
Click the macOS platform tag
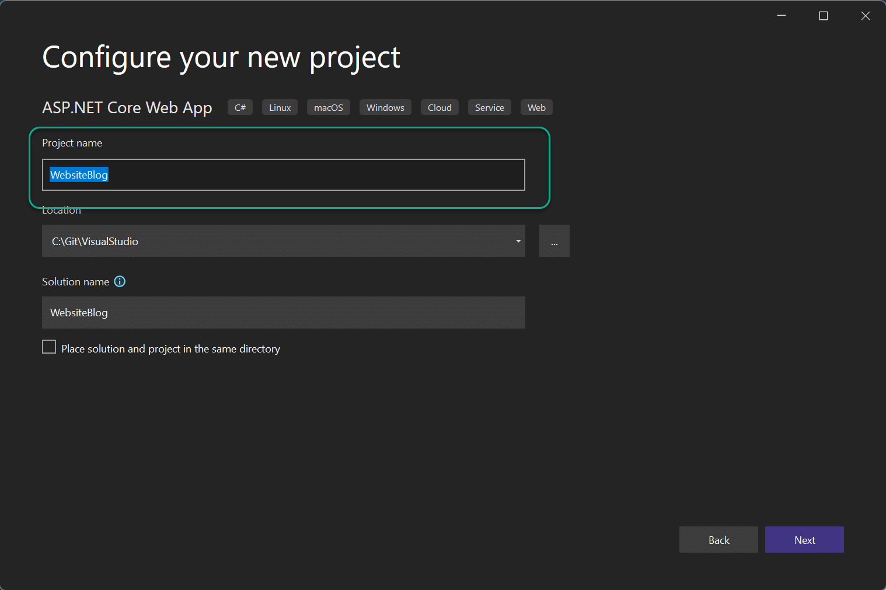pos(329,107)
